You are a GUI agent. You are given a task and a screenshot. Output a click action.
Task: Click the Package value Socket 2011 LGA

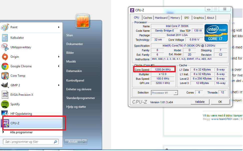point(177,35)
